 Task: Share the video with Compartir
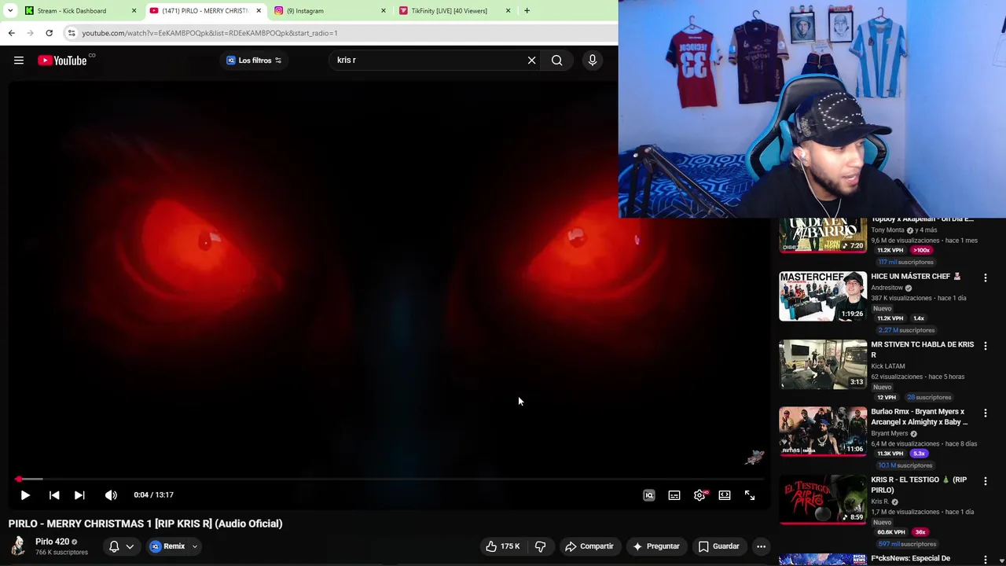[x=589, y=546]
